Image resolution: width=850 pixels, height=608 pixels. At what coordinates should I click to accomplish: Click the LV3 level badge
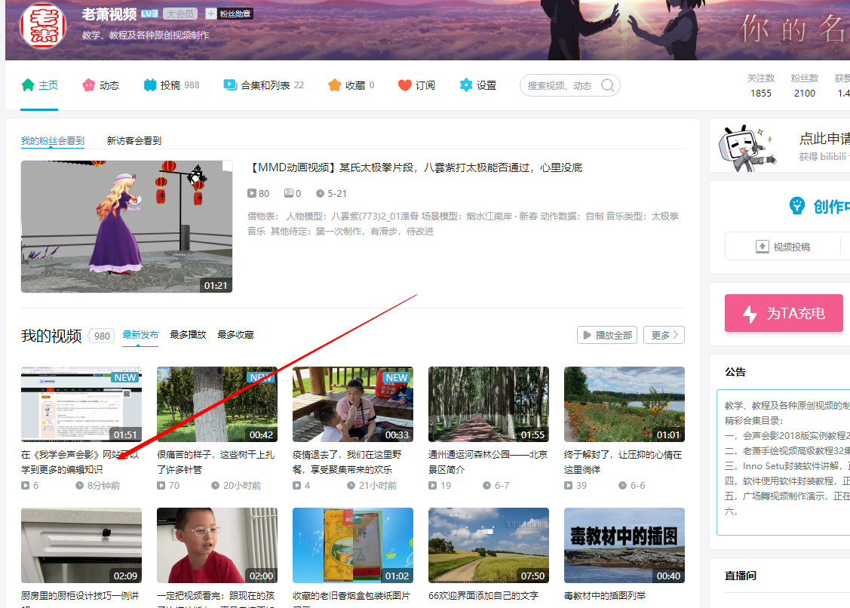[x=149, y=14]
